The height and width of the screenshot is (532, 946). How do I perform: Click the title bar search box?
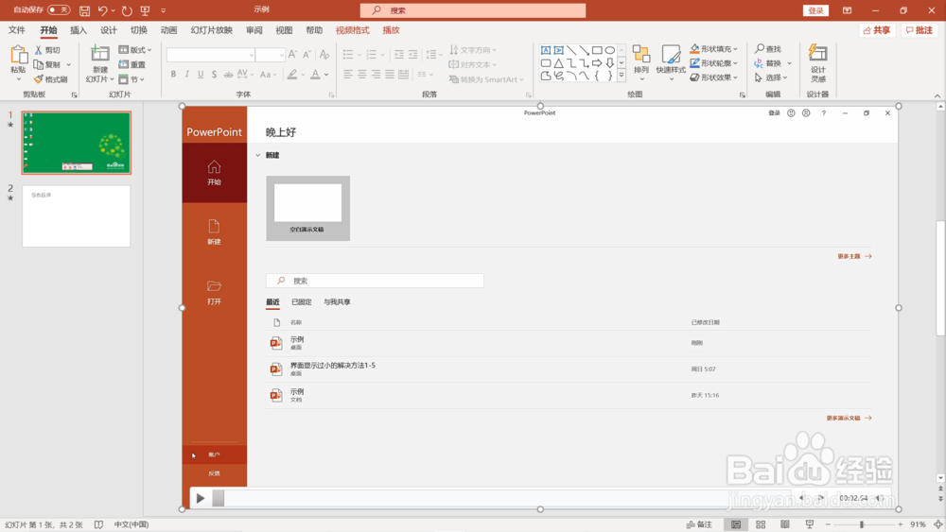(x=472, y=10)
